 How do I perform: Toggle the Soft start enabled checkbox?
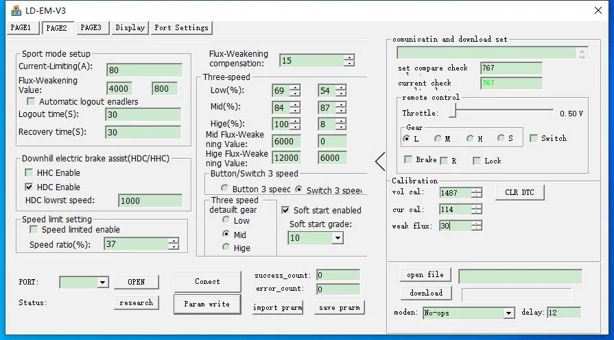285,210
